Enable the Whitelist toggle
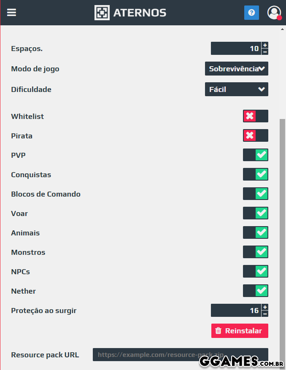 255,116
